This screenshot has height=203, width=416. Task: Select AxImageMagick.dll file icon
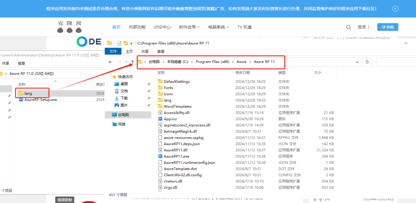point(160,131)
